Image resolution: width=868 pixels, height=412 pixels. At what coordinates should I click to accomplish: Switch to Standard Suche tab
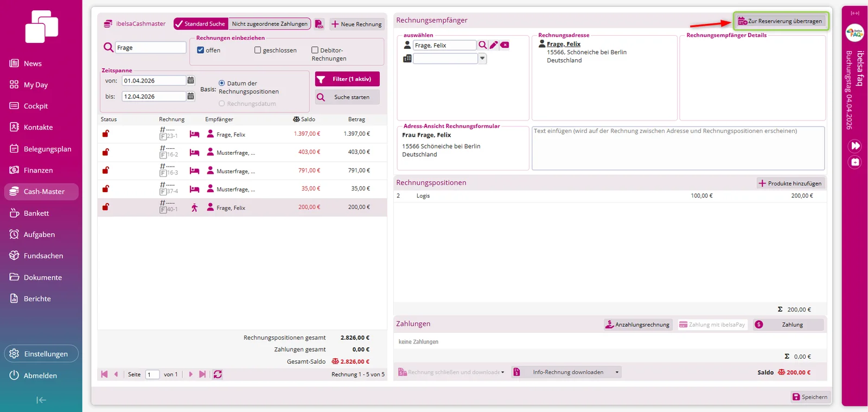coord(201,24)
